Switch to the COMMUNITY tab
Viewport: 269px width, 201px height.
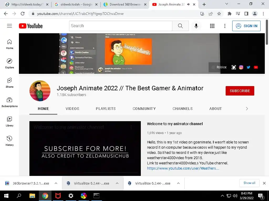tap(144, 109)
